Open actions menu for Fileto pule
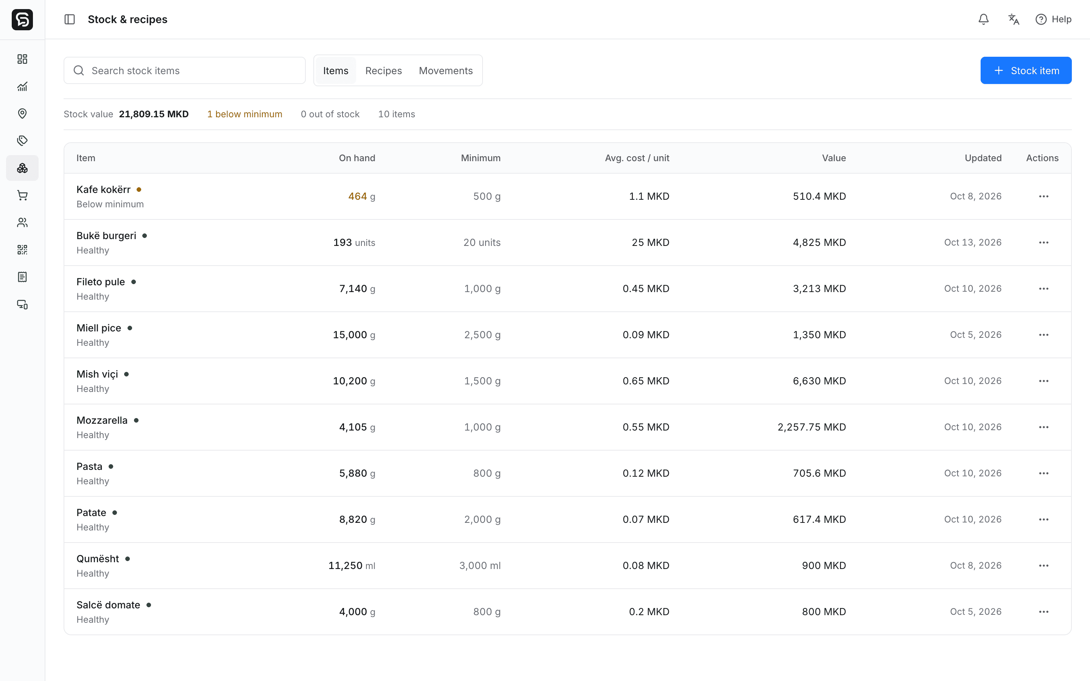This screenshot has width=1090, height=681. (x=1043, y=289)
